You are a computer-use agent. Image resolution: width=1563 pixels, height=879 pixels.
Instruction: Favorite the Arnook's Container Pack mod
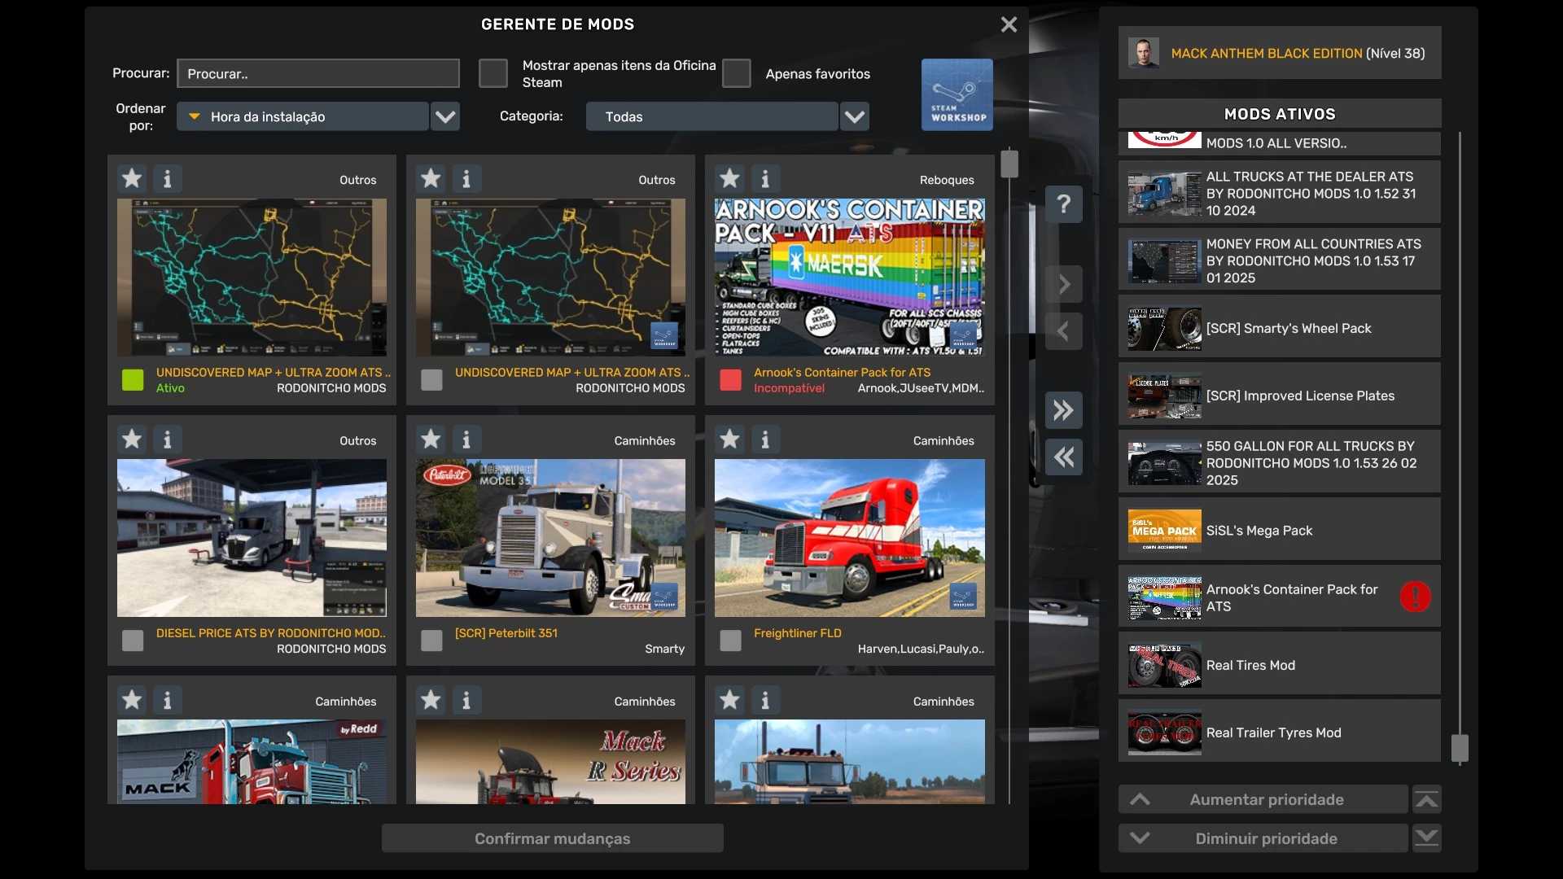(729, 178)
